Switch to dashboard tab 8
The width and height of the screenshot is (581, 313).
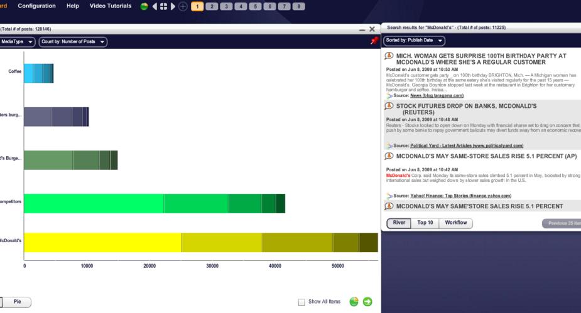tap(298, 6)
